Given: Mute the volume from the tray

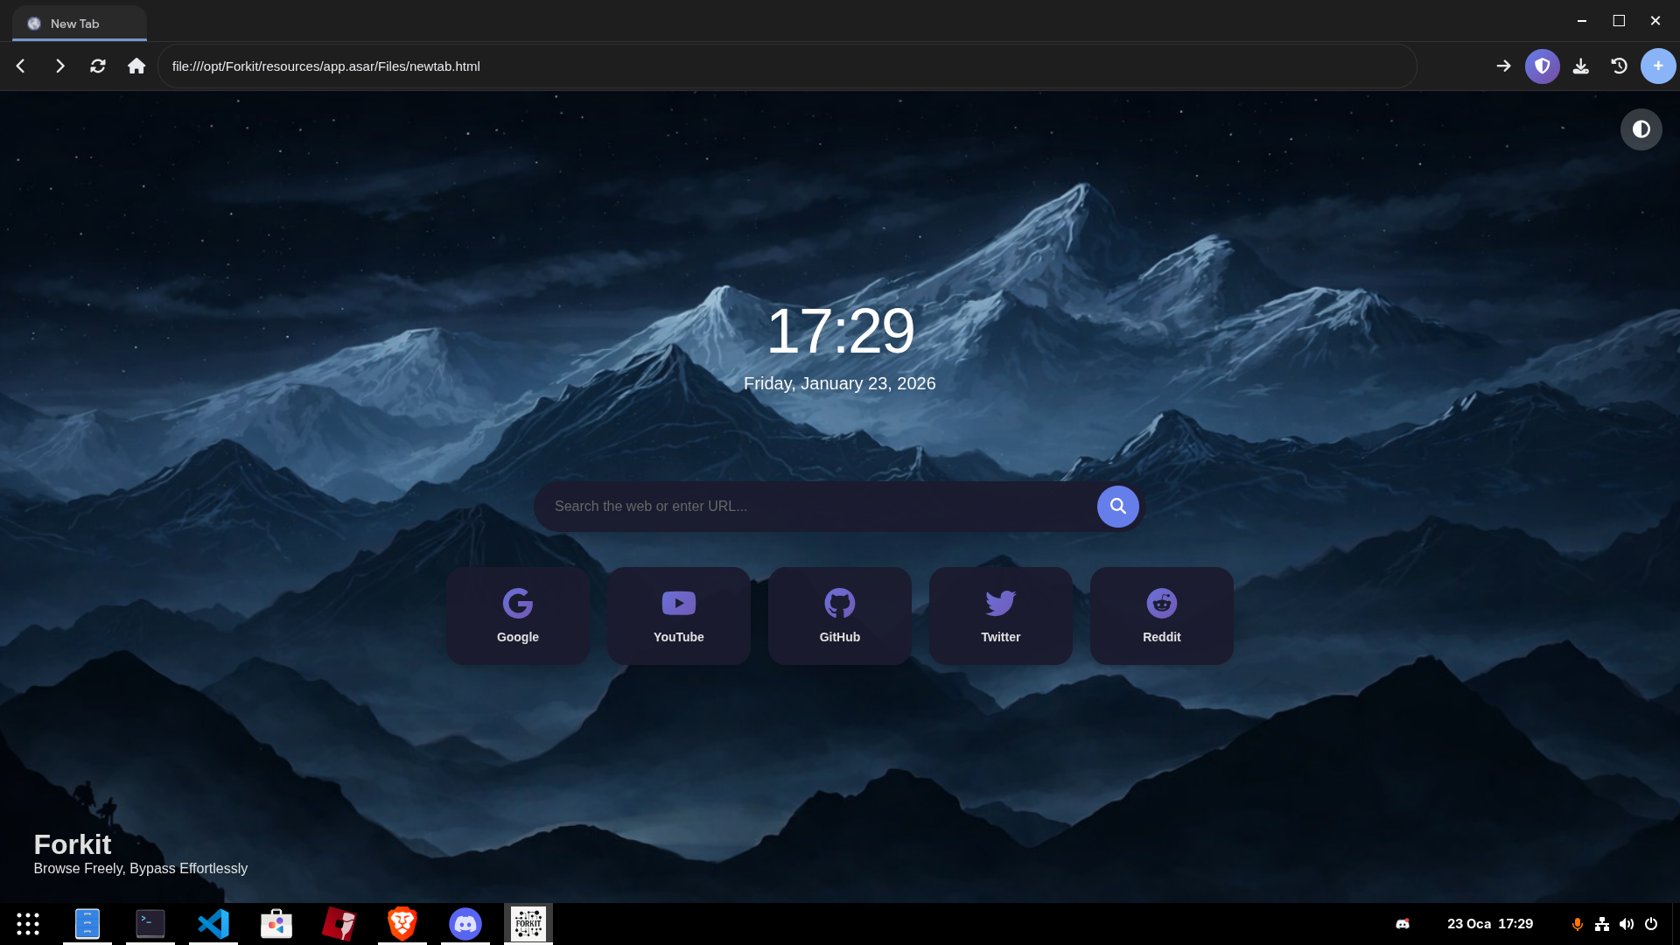Looking at the screenshot, I should pos(1627,923).
